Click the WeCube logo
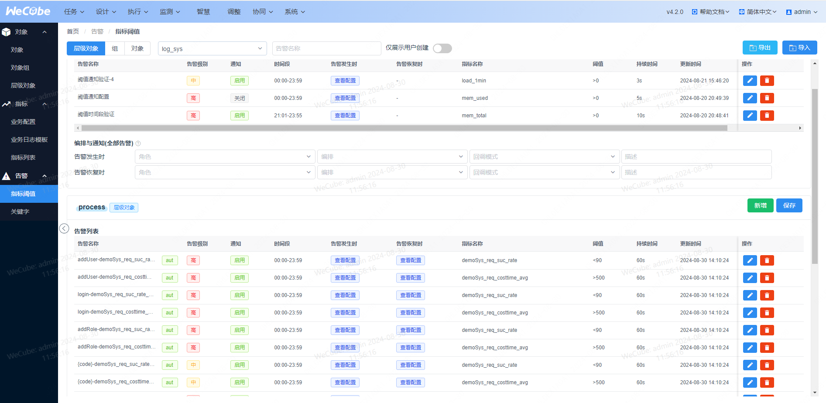 (28, 11)
